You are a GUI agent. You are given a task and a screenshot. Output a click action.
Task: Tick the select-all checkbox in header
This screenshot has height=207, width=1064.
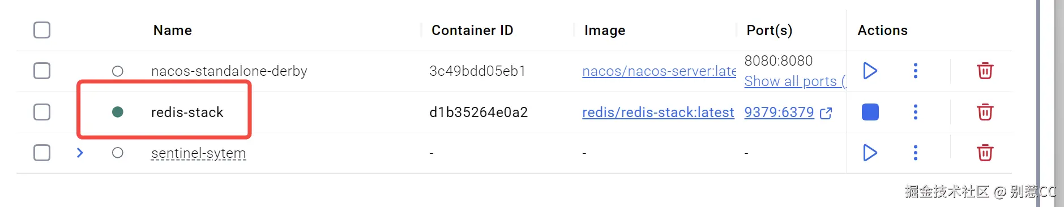pyautogui.click(x=42, y=30)
